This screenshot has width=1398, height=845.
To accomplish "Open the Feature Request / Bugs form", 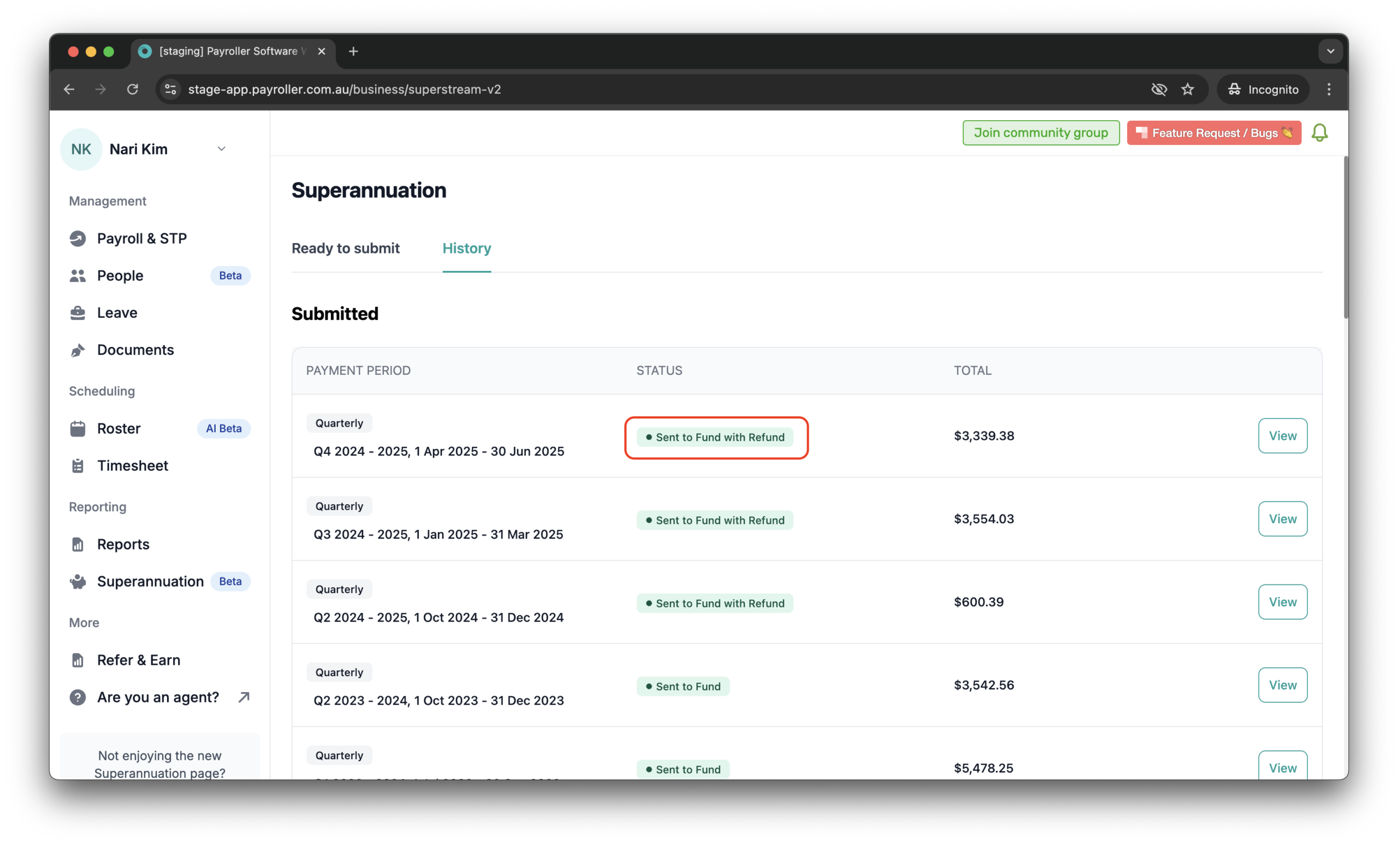I will click(x=1213, y=132).
